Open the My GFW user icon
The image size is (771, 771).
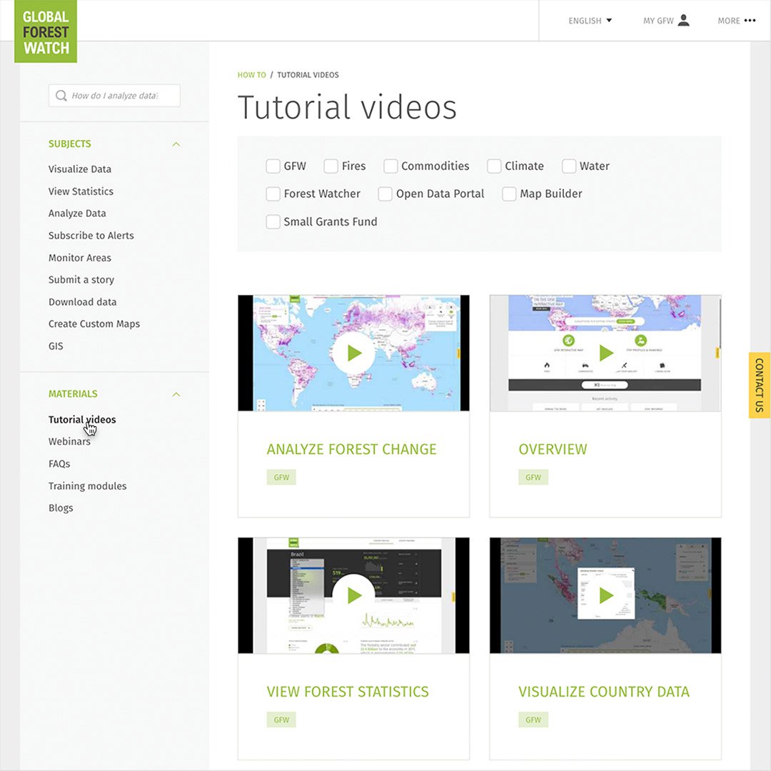683,20
